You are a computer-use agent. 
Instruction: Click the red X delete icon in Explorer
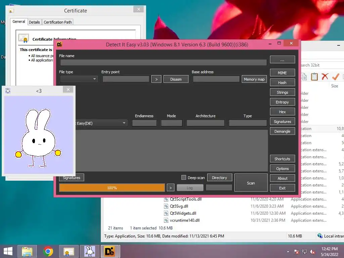325,77
